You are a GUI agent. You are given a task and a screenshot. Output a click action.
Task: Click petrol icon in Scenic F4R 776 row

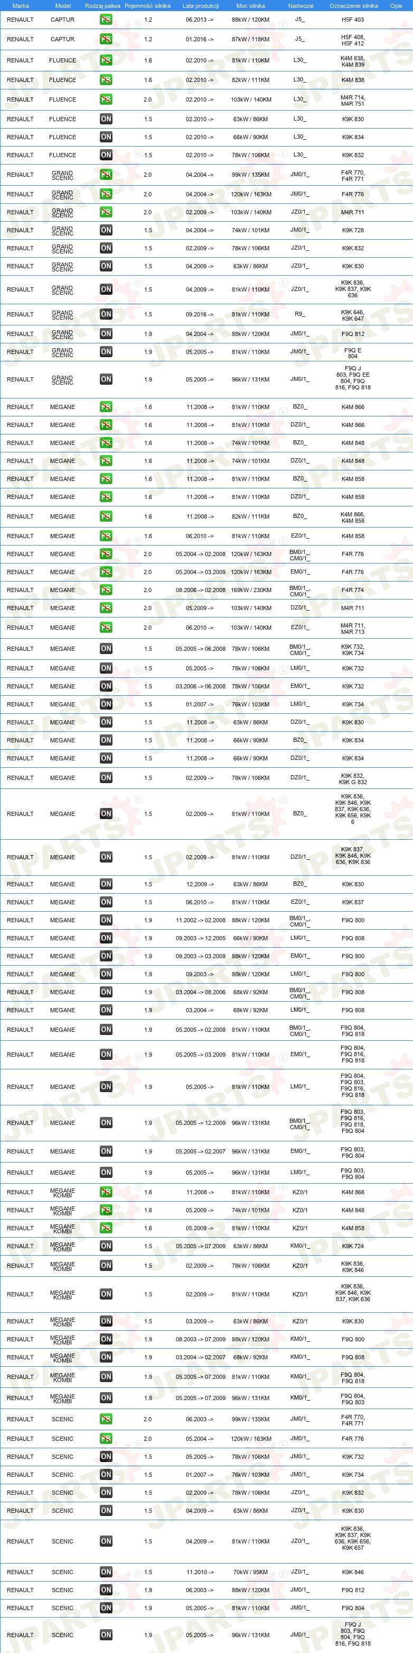click(x=106, y=1439)
